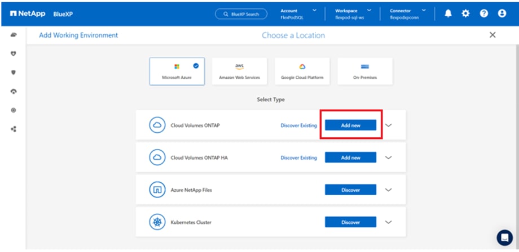Expand the Kubernetes Cluster row chevron
The width and height of the screenshot is (519, 252).
point(389,222)
